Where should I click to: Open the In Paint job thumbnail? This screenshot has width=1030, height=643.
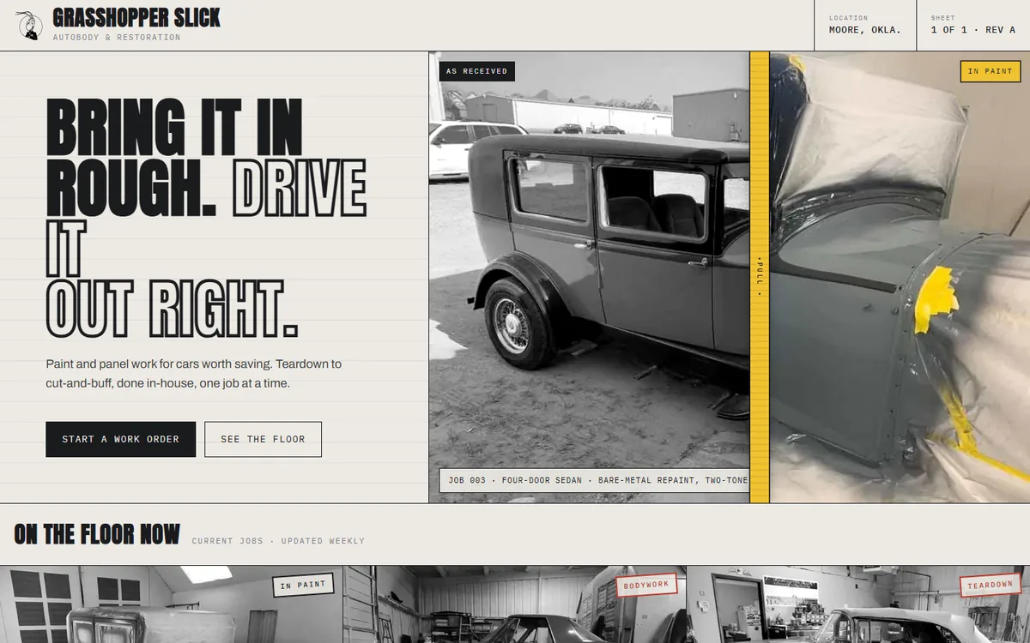point(172,604)
